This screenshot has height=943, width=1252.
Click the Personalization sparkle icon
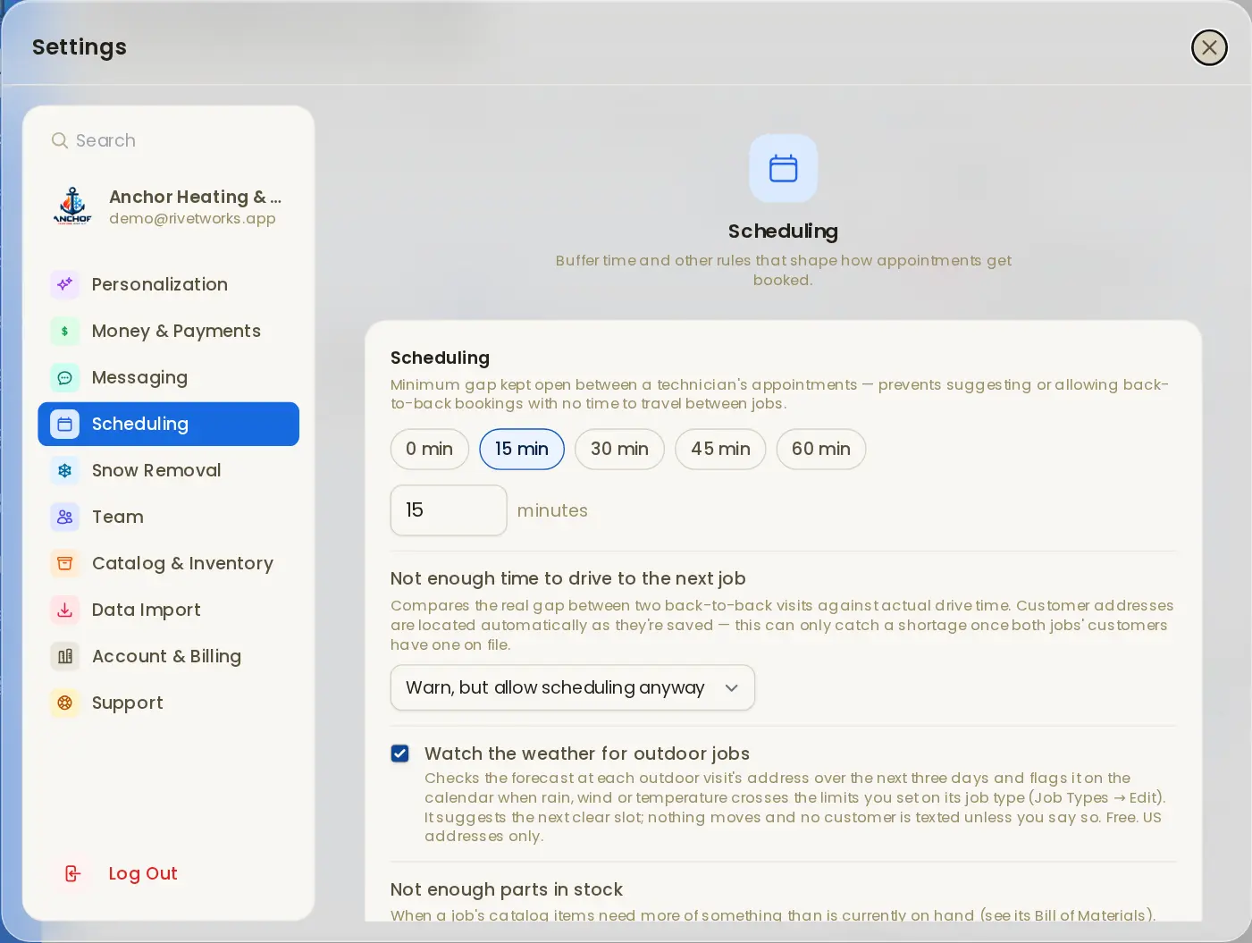pos(65,284)
